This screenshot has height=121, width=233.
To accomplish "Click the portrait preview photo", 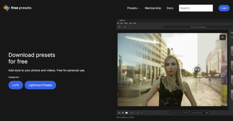I will click(172, 70).
